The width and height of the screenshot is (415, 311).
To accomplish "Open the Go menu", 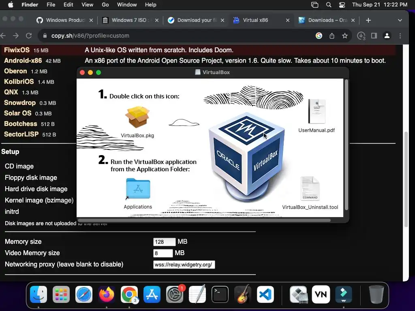I will pyautogui.click(x=105, y=5).
